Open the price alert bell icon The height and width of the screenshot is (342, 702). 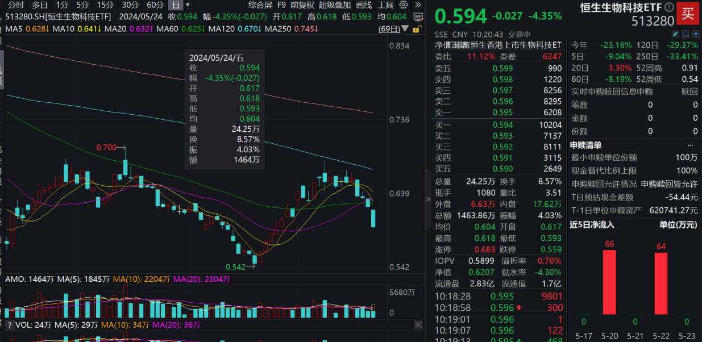click(x=686, y=34)
